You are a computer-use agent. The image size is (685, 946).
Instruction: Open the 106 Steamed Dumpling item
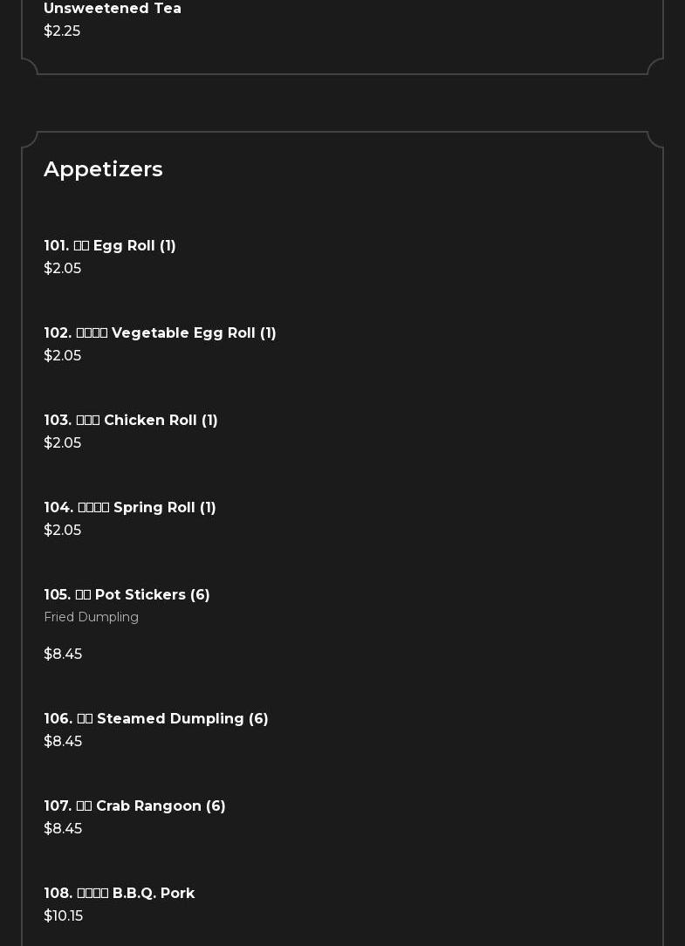pyautogui.click(x=156, y=719)
